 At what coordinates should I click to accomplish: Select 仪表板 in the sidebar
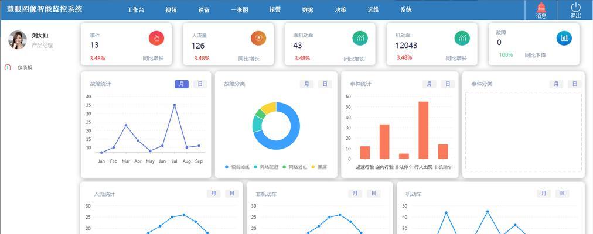coord(25,67)
